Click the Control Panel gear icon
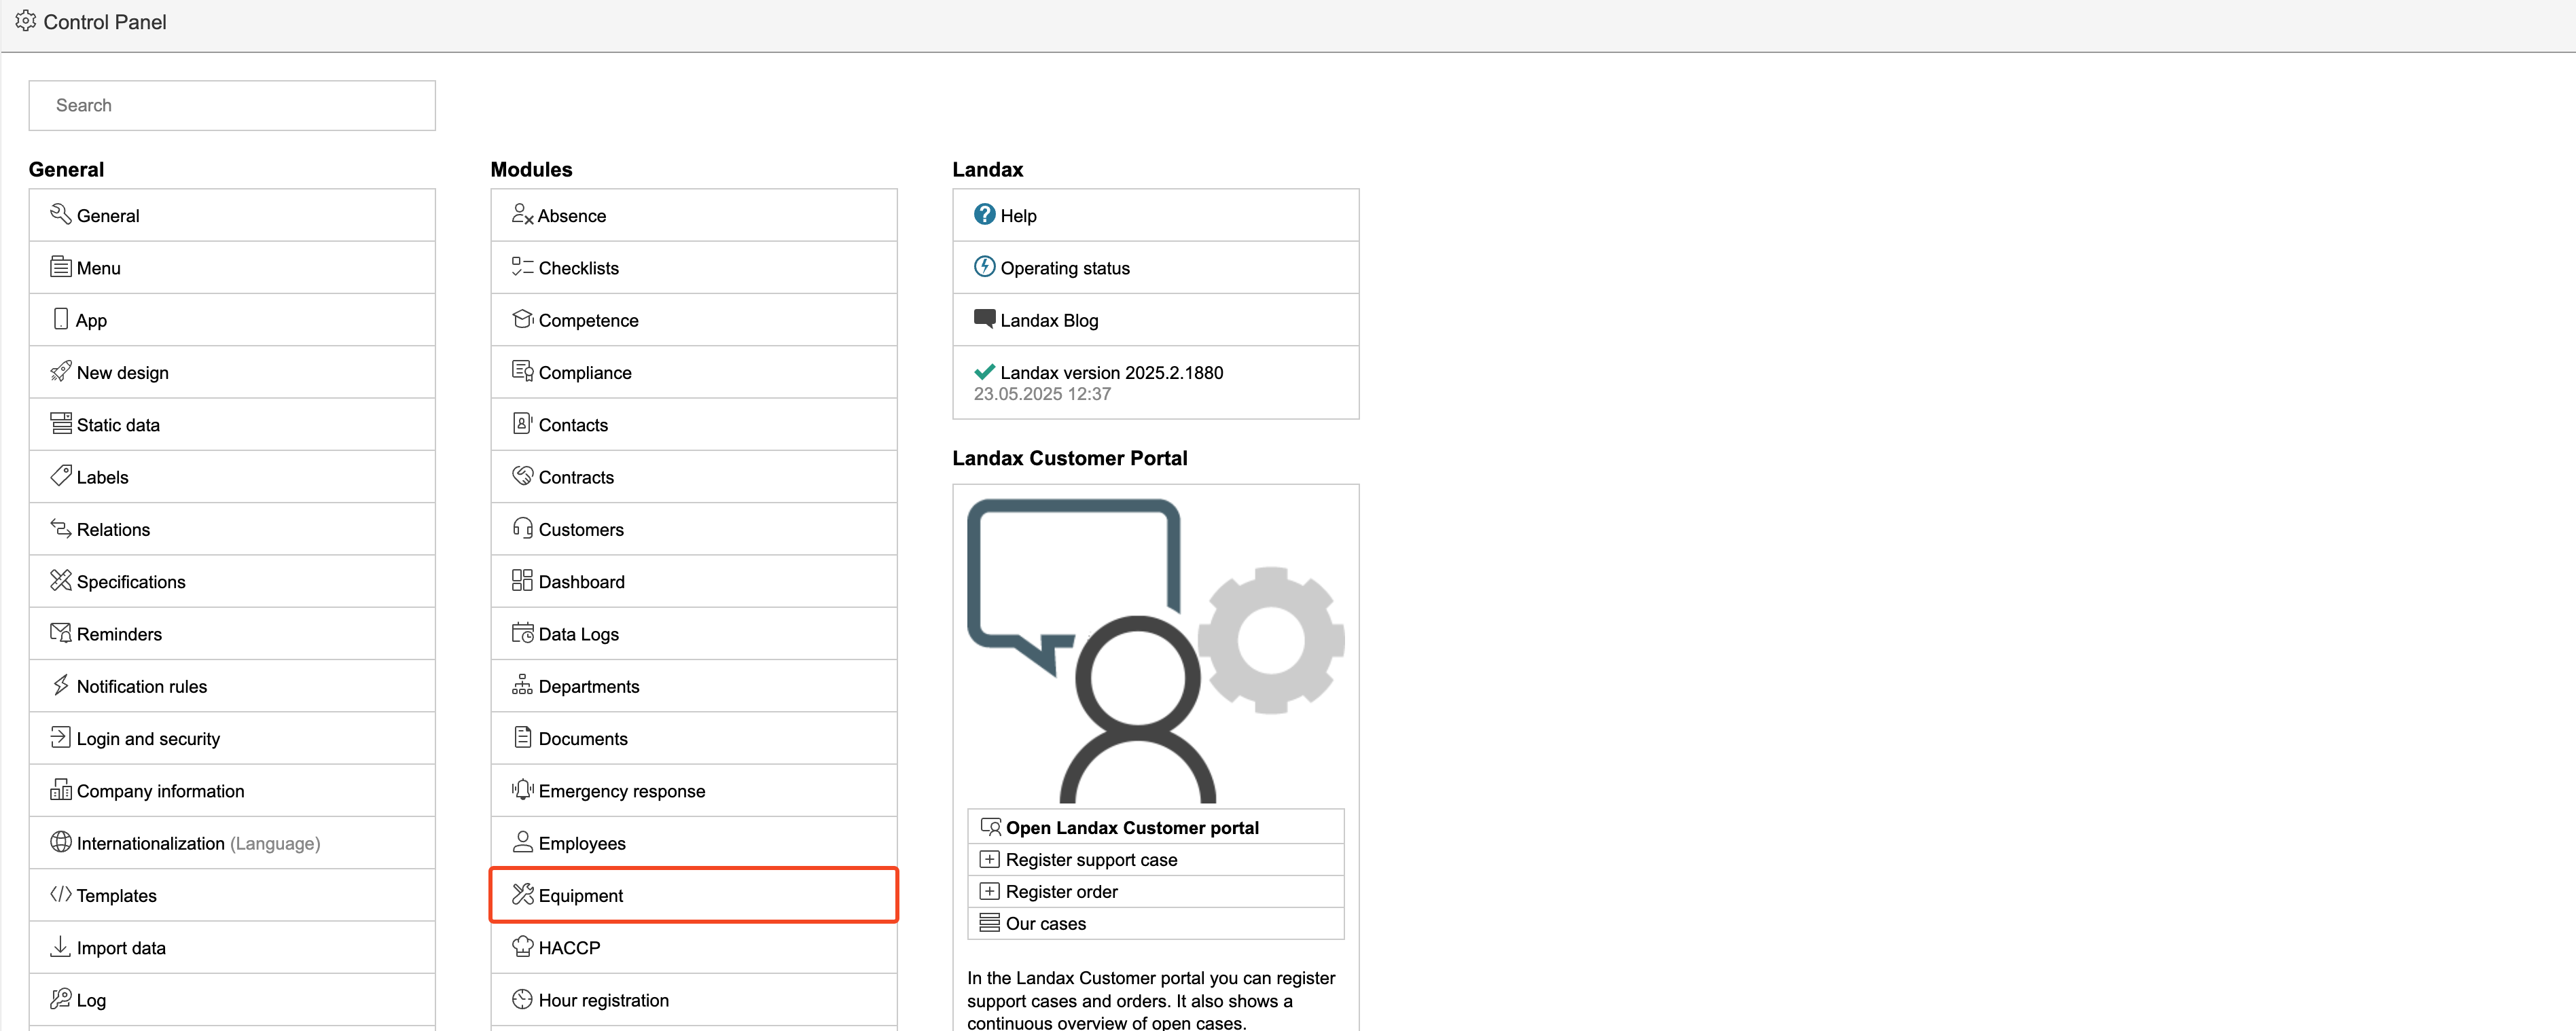 click(26, 21)
